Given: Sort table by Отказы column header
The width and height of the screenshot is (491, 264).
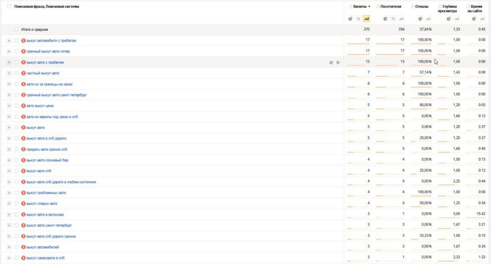Looking at the screenshot, I should (x=422, y=7).
